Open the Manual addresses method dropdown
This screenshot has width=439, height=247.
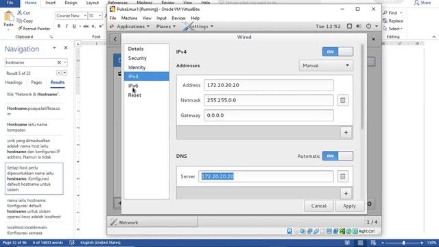tap(326, 66)
